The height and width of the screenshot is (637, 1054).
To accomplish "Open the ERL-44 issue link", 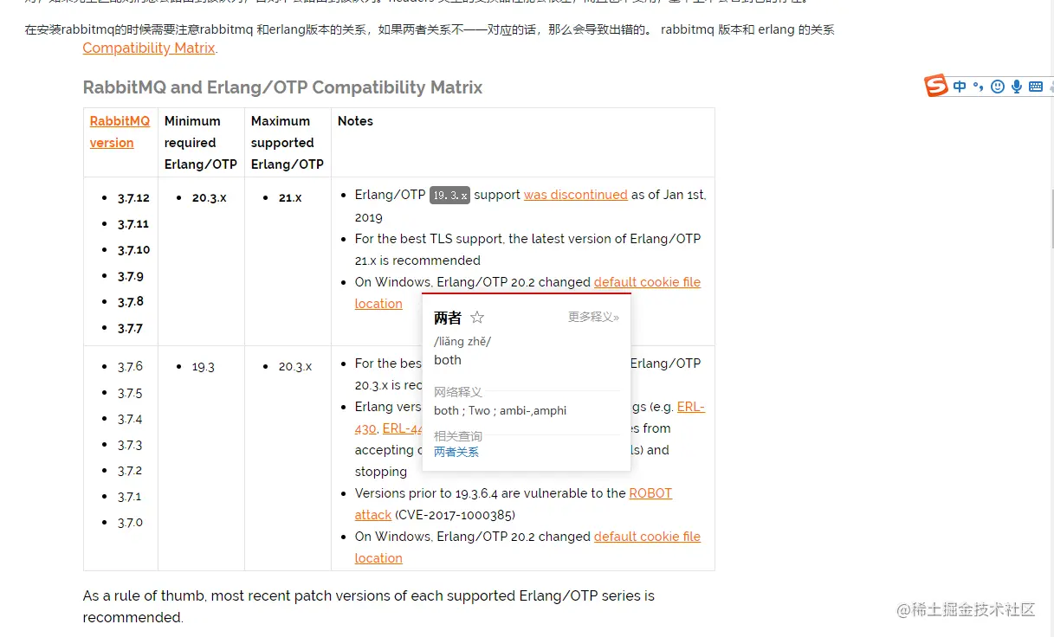I will [402, 428].
